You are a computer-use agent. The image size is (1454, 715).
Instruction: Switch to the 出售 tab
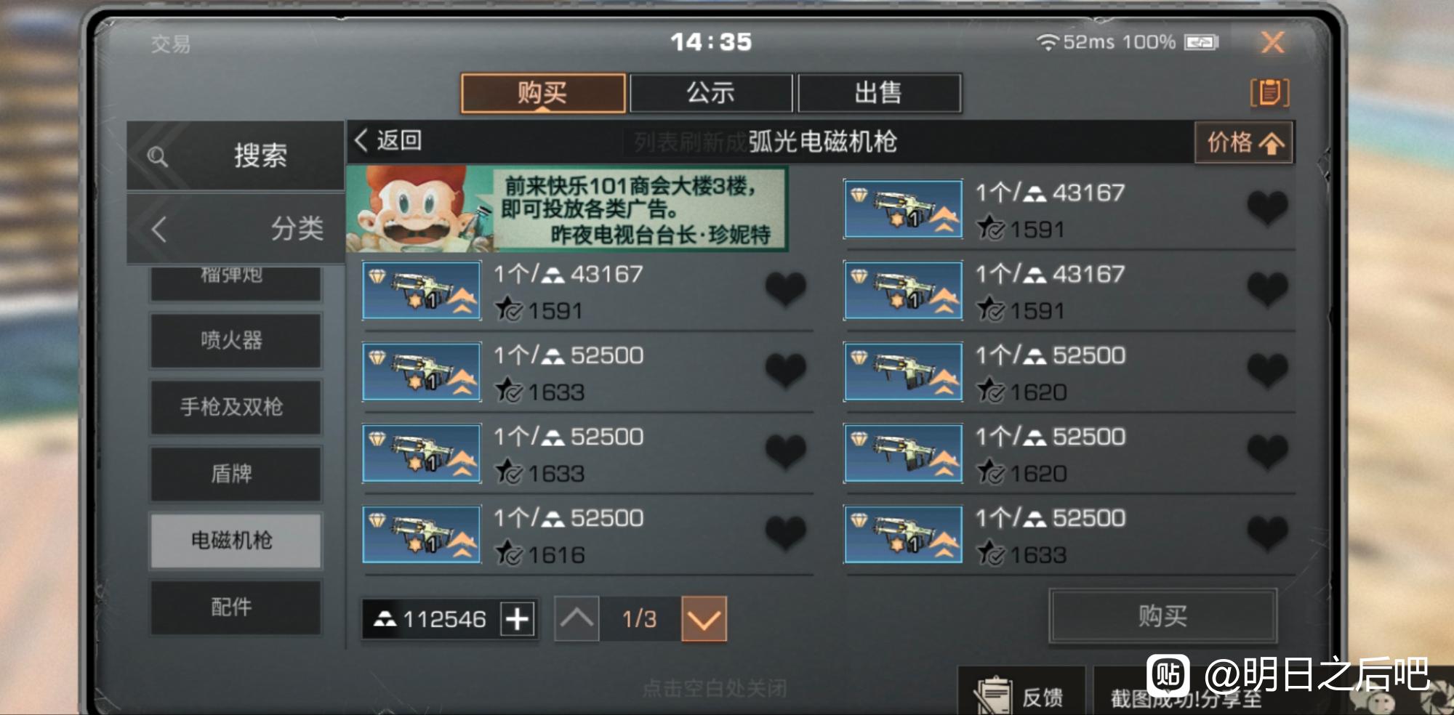point(879,93)
